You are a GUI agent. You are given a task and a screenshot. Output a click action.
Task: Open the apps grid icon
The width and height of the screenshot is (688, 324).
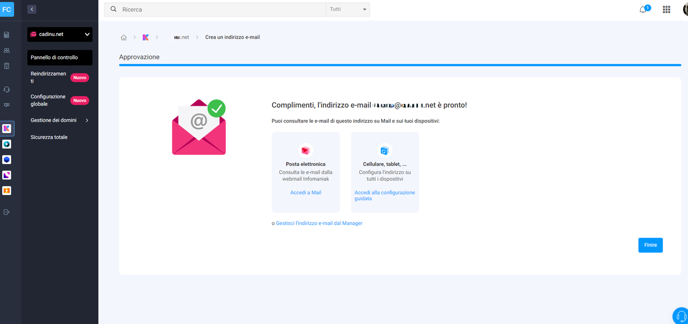point(666,9)
